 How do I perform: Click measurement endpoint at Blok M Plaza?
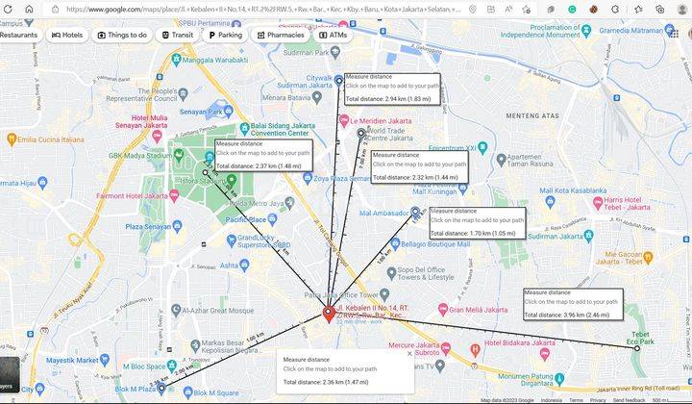[x=161, y=388]
